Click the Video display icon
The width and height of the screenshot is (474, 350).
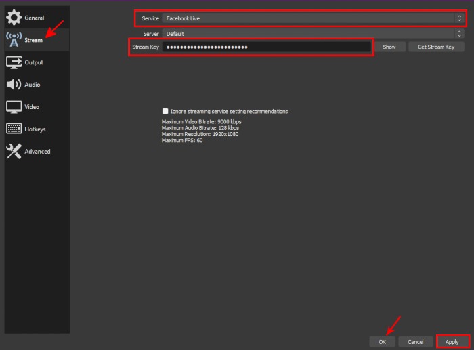click(14, 107)
